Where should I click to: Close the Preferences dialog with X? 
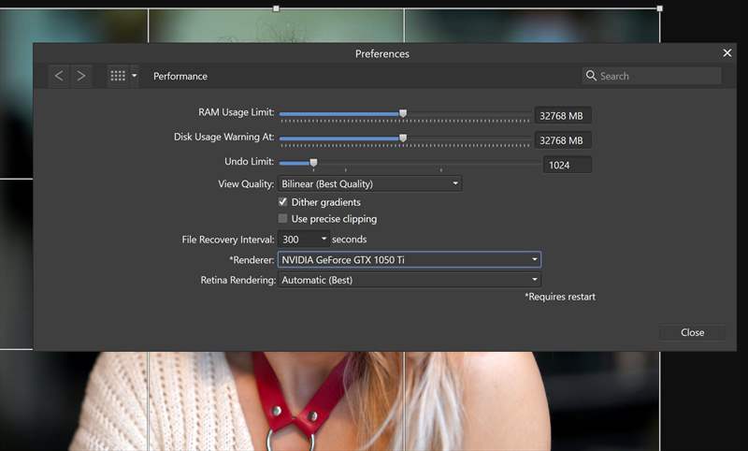(x=727, y=53)
